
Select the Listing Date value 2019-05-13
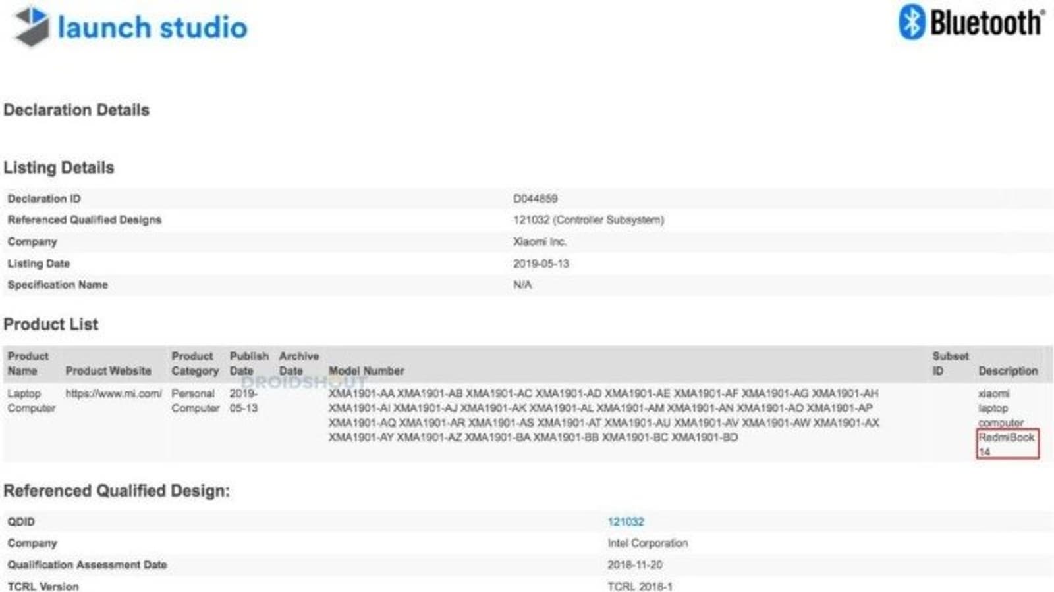(x=541, y=264)
